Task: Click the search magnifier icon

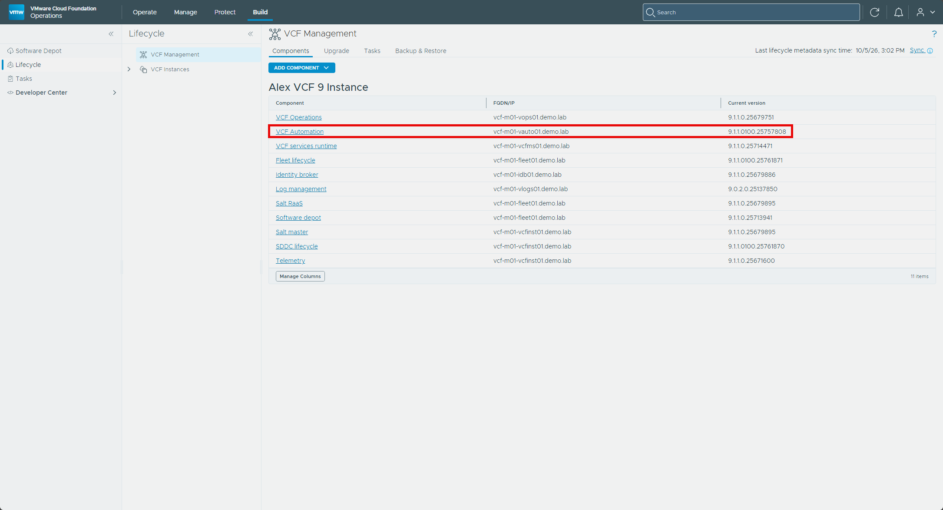Action: tap(650, 12)
